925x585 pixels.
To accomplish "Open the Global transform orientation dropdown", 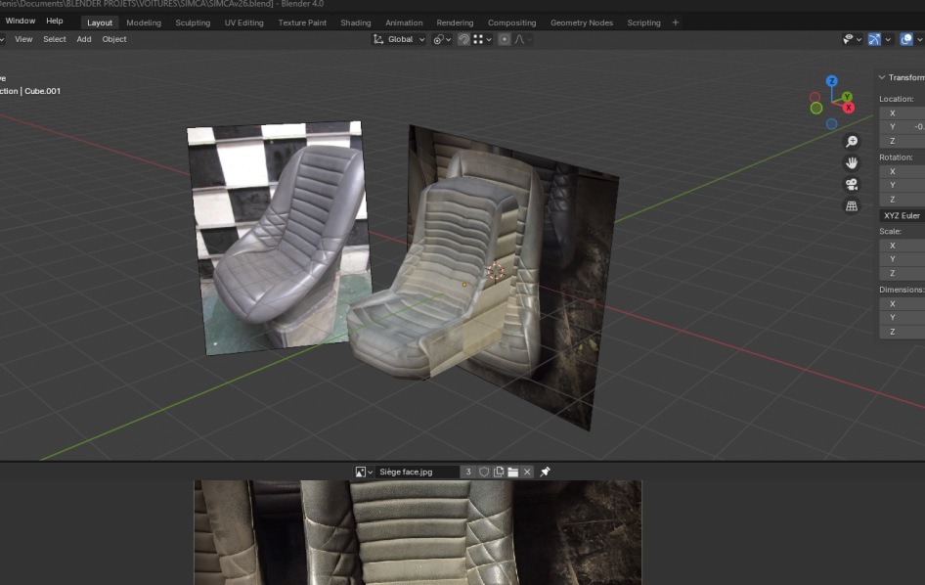I will pos(400,39).
